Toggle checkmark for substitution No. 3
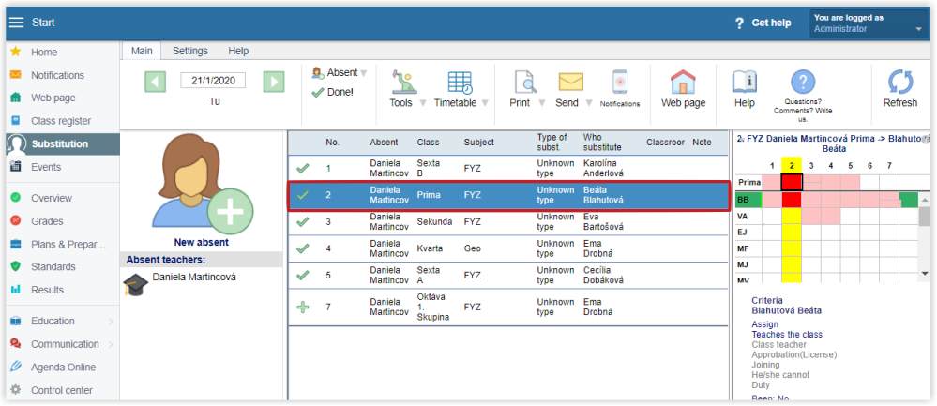Viewport: 937px width, 406px height. pos(303,221)
